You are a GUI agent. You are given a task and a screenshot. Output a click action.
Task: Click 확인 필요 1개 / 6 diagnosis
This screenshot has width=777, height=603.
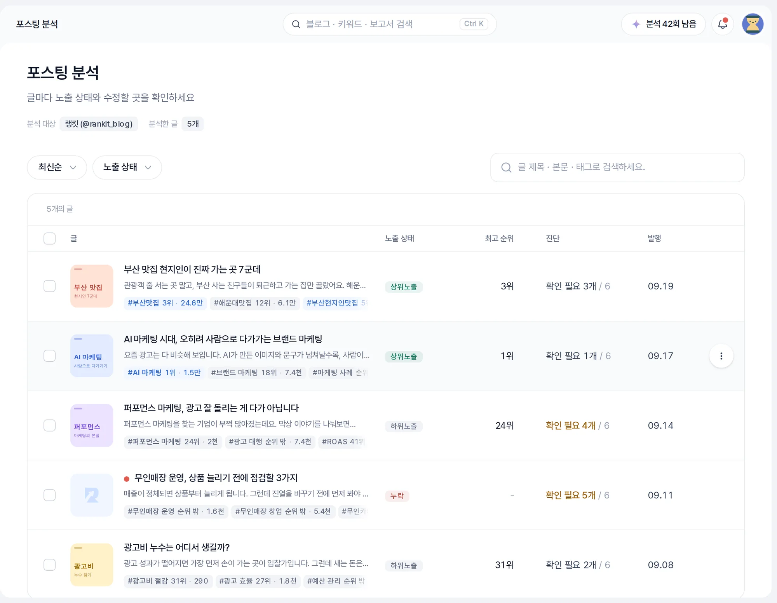click(x=578, y=356)
